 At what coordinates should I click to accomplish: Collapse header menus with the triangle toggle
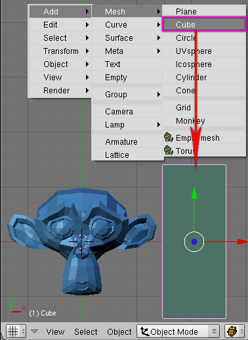point(35,331)
